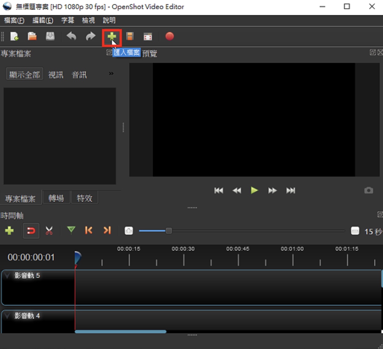
Task: Redo the action with the forward arrow icon
Action: point(90,37)
